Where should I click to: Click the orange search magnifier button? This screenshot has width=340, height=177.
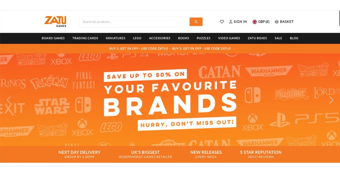[196, 22]
